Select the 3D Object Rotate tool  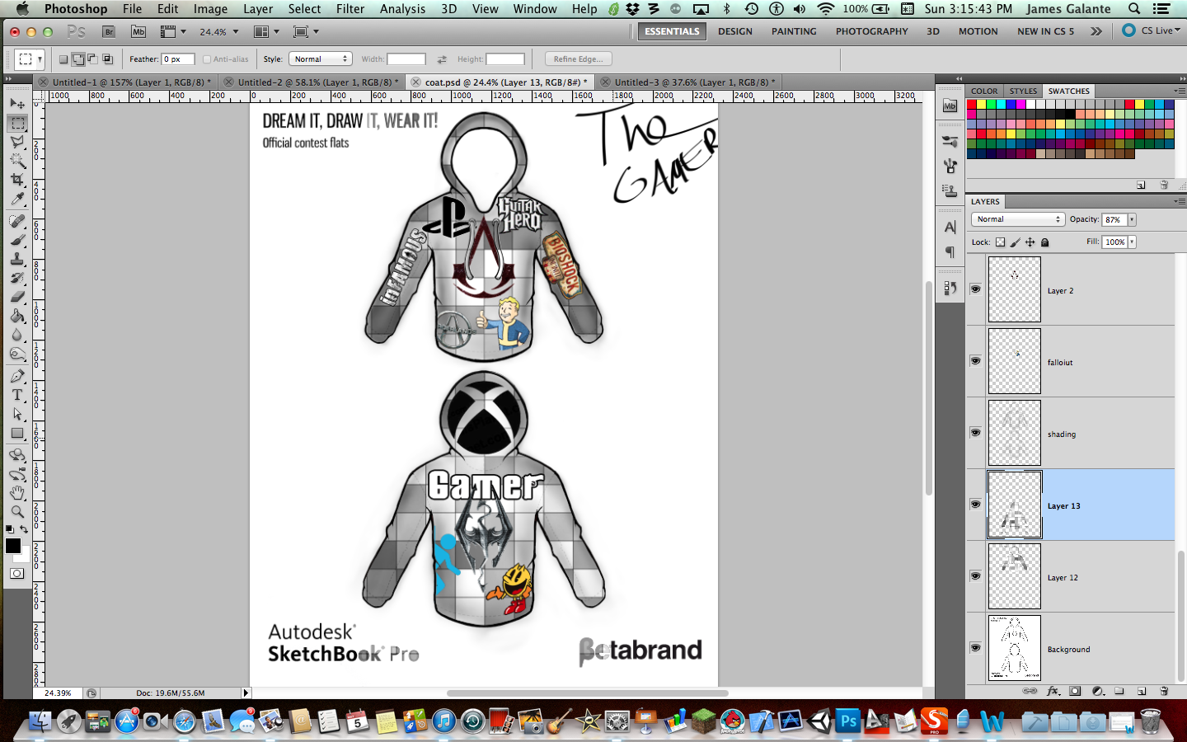coord(17,455)
